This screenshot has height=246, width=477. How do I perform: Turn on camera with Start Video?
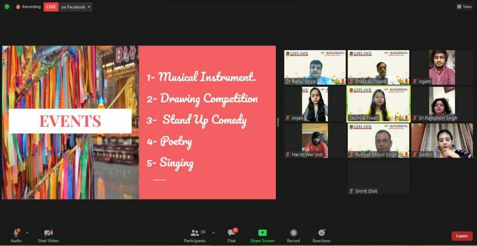(x=48, y=235)
